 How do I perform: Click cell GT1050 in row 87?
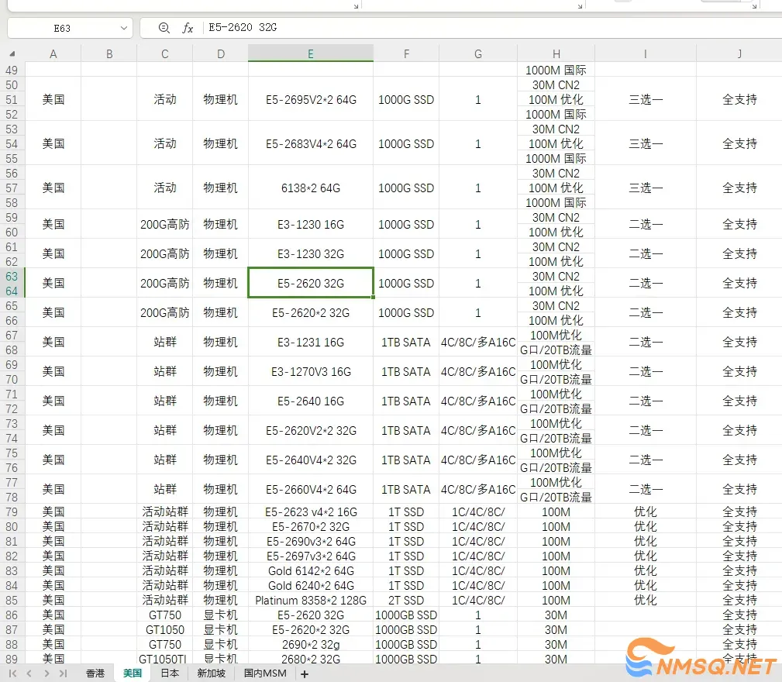pyautogui.click(x=164, y=629)
